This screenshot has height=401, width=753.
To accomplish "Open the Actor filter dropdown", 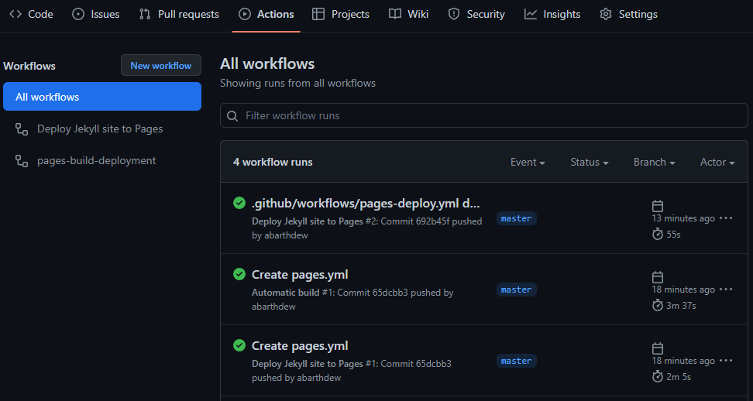I will tap(717, 163).
